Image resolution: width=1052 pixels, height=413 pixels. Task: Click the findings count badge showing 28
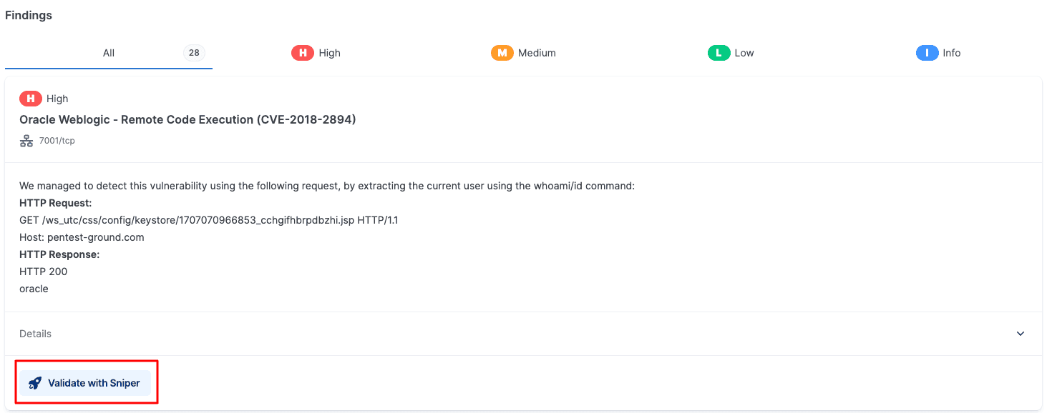pos(194,52)
